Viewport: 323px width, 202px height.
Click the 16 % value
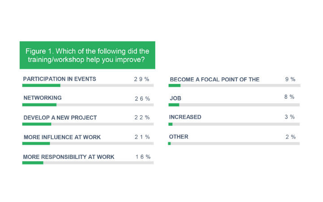143,157
